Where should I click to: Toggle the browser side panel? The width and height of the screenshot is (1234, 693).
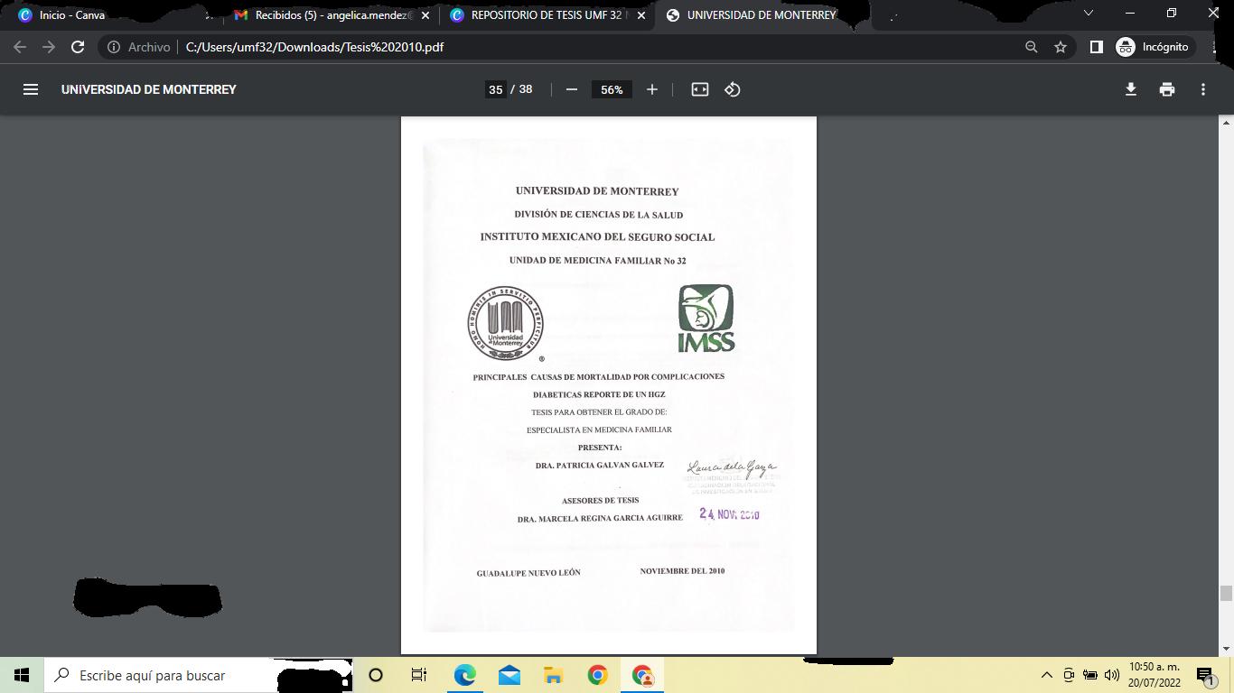[1096, 47]
